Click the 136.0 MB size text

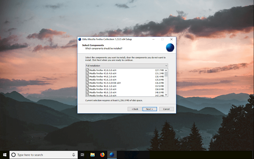159,83
